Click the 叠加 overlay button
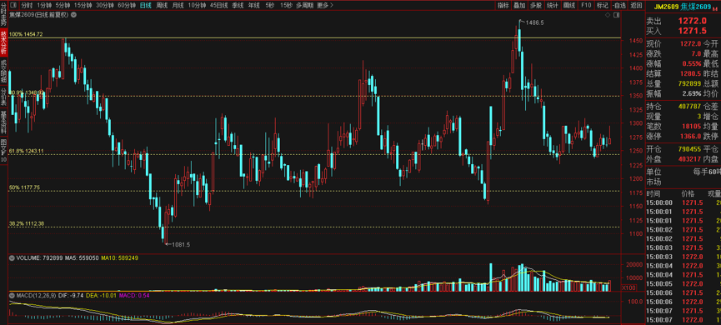This screenshot has width=721, height=325. (519, 6)
